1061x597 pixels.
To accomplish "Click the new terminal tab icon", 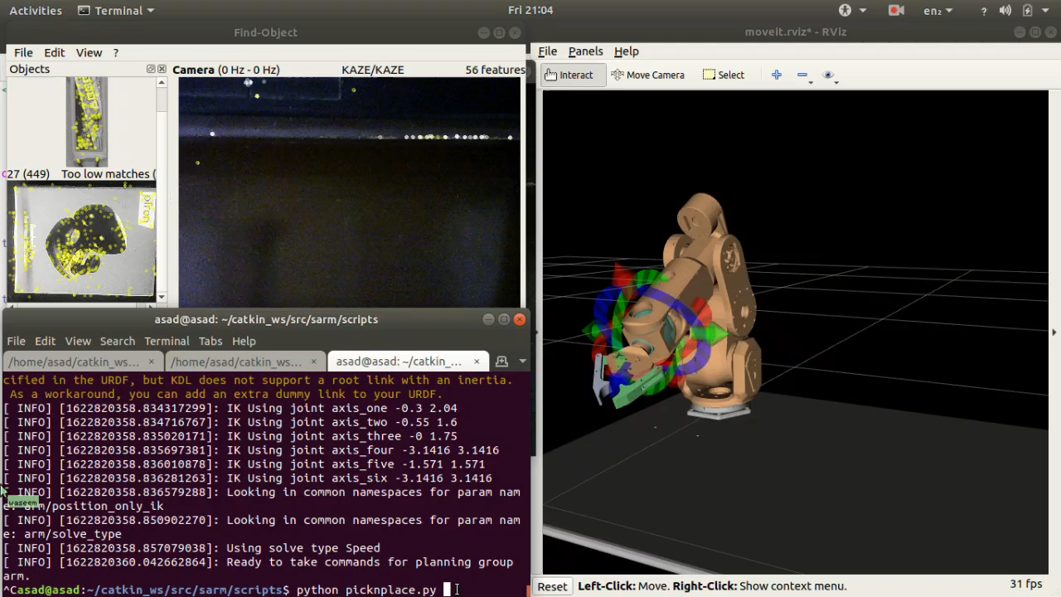I will pos(501,362).
